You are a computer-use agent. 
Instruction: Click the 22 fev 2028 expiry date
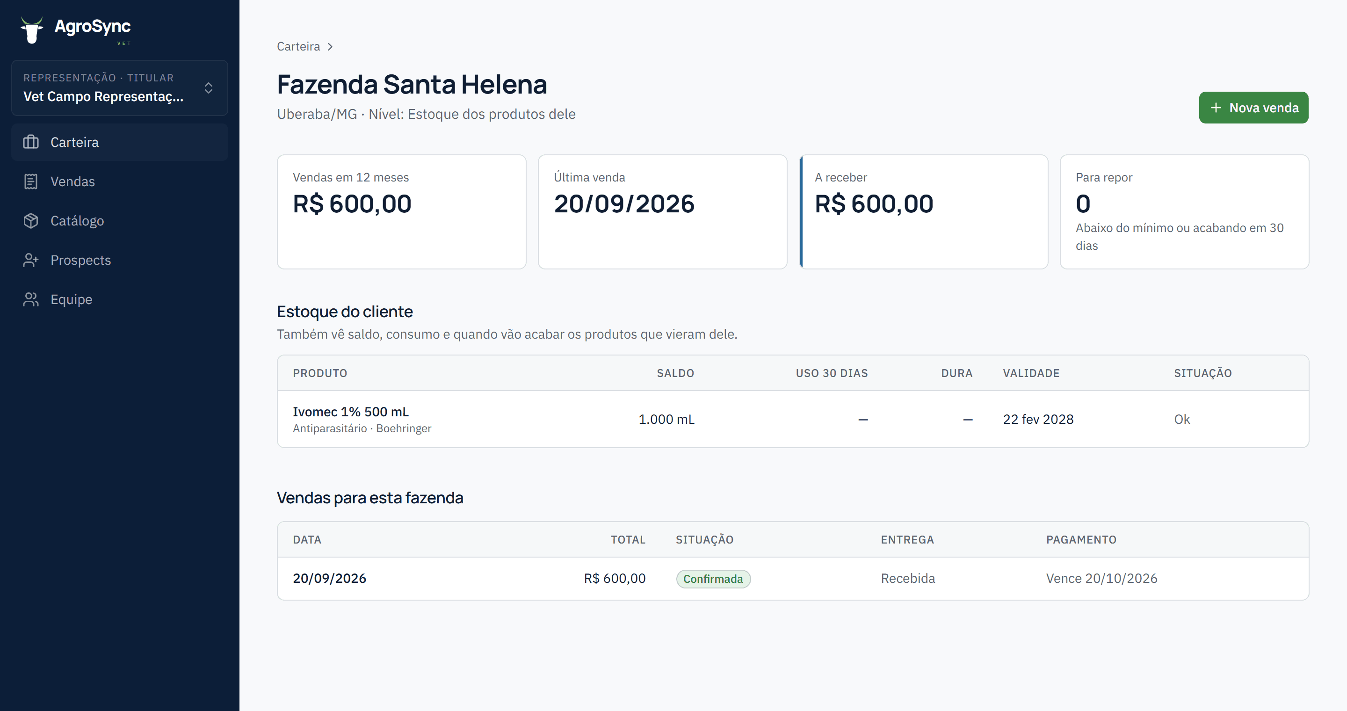click(x=1037, y=419)
